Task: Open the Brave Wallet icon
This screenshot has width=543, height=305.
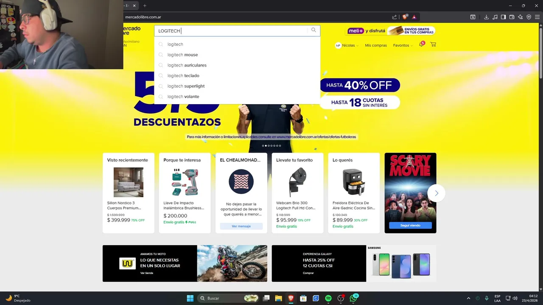Action: pos(512,17)
